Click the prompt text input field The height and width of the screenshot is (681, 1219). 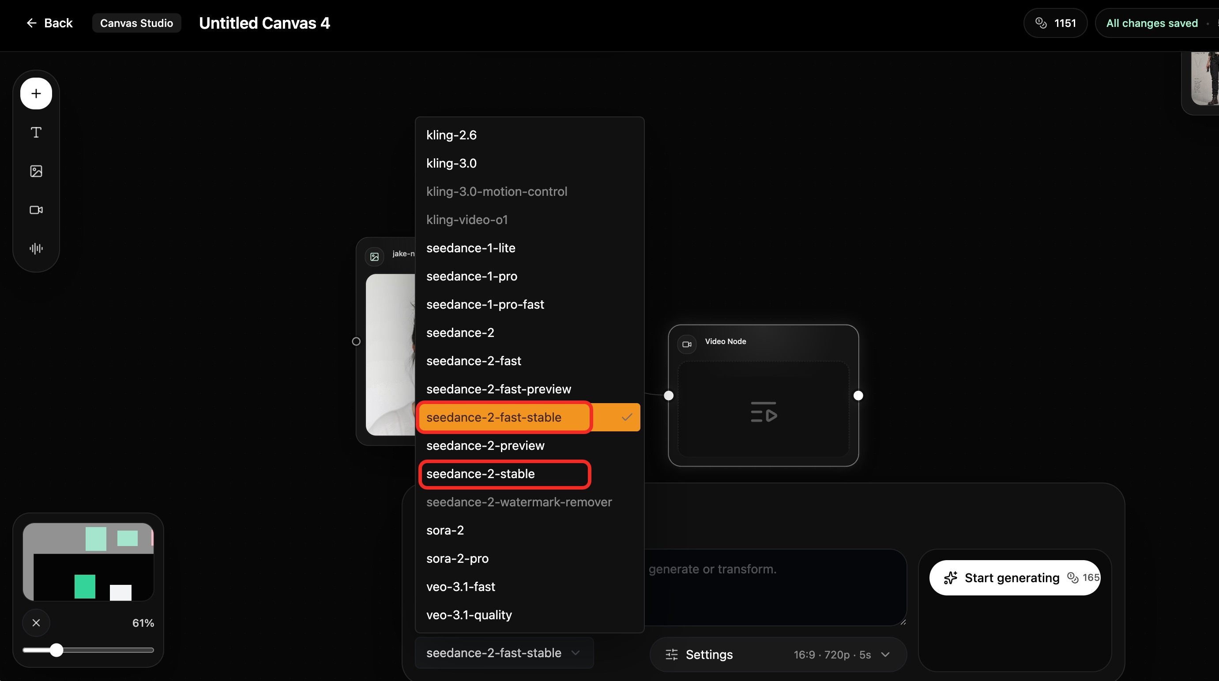(775, 587)
